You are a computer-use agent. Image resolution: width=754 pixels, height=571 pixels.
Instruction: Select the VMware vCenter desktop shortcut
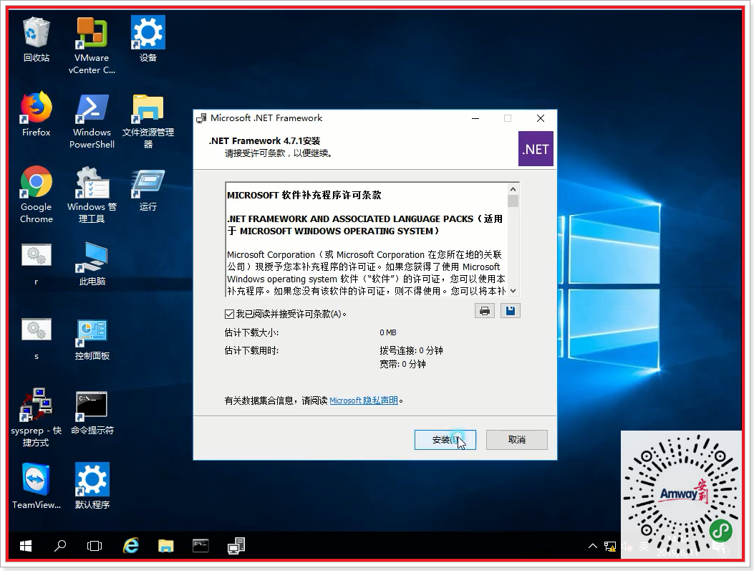[x=92, y=45]
